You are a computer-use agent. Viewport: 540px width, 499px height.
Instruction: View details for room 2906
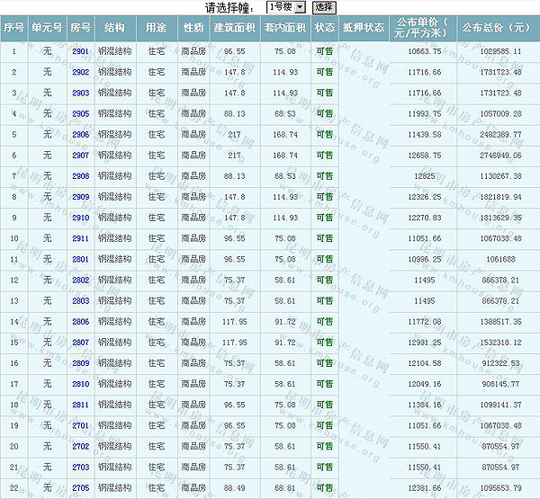[x=81, y=135]
